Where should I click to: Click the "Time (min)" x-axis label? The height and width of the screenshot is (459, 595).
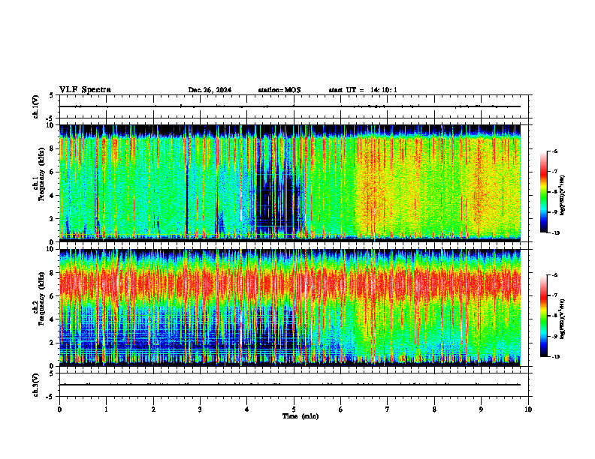[x=301, y=416]
